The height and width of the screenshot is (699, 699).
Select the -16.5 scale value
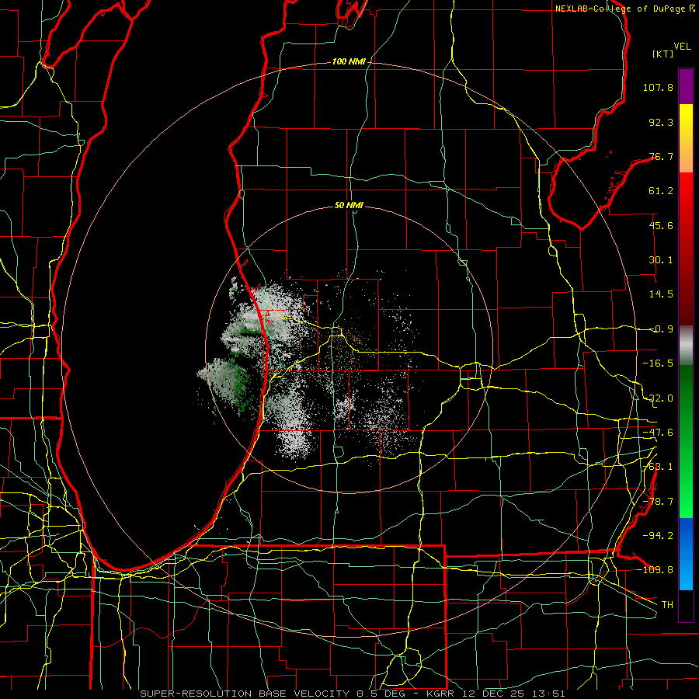click(x=658, y=363)
